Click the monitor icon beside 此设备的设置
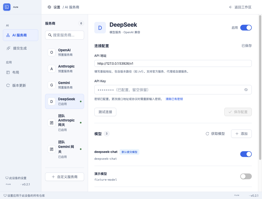 [x=7, y=178]
